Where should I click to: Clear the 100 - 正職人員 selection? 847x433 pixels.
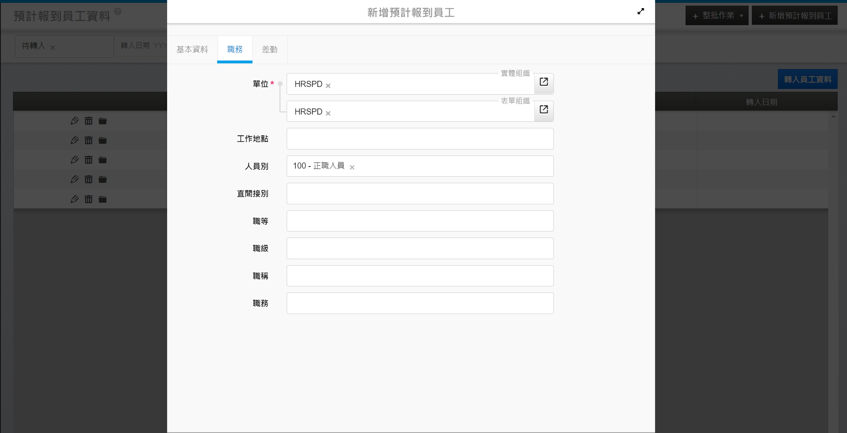coord(352,167)
